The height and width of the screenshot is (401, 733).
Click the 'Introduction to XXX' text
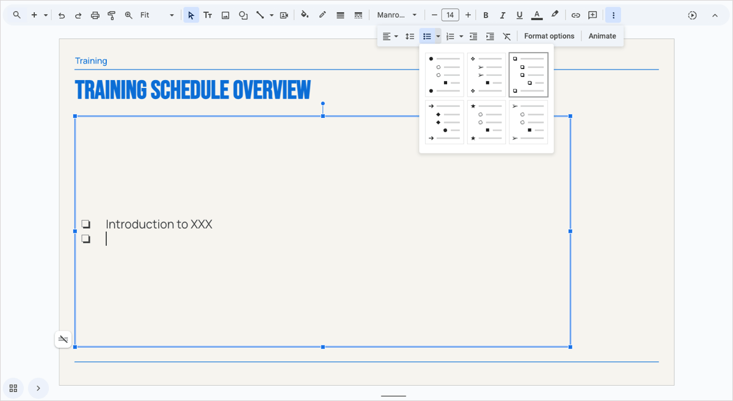[x=159, y=224]
